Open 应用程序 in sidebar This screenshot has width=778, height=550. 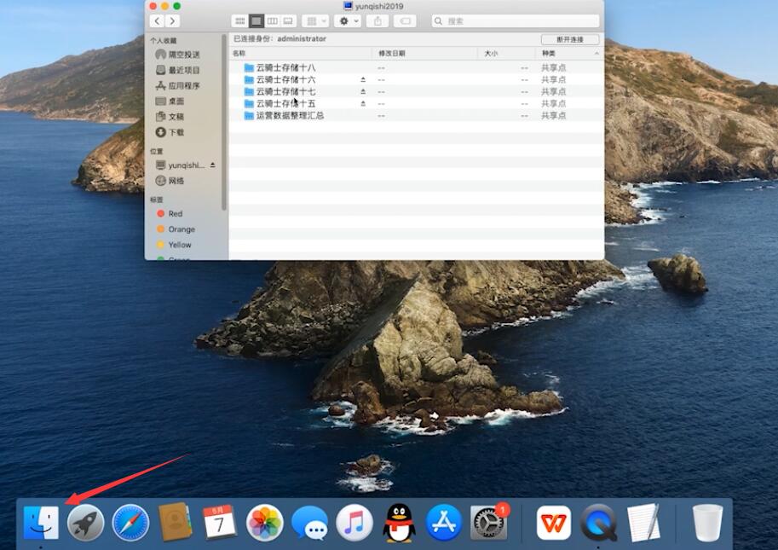tap(177, 85)
